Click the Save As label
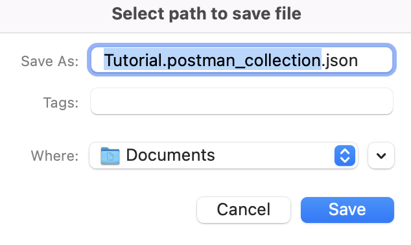 click(x=50, y=62)
